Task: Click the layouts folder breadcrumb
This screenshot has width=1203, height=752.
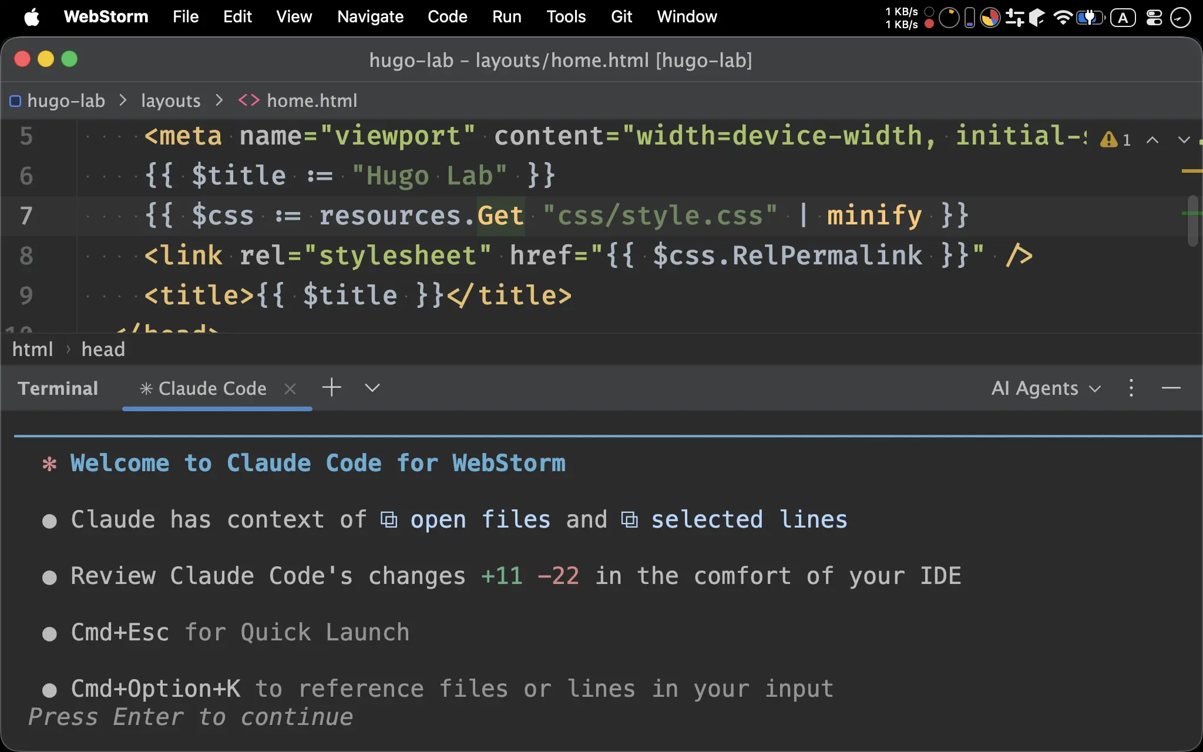Action: [x=170, y=100]
